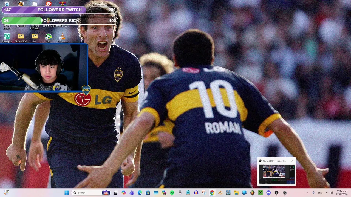Click the guitar.flp file label
The width and height of the screenshot is (351, 197).
(21, 26)
